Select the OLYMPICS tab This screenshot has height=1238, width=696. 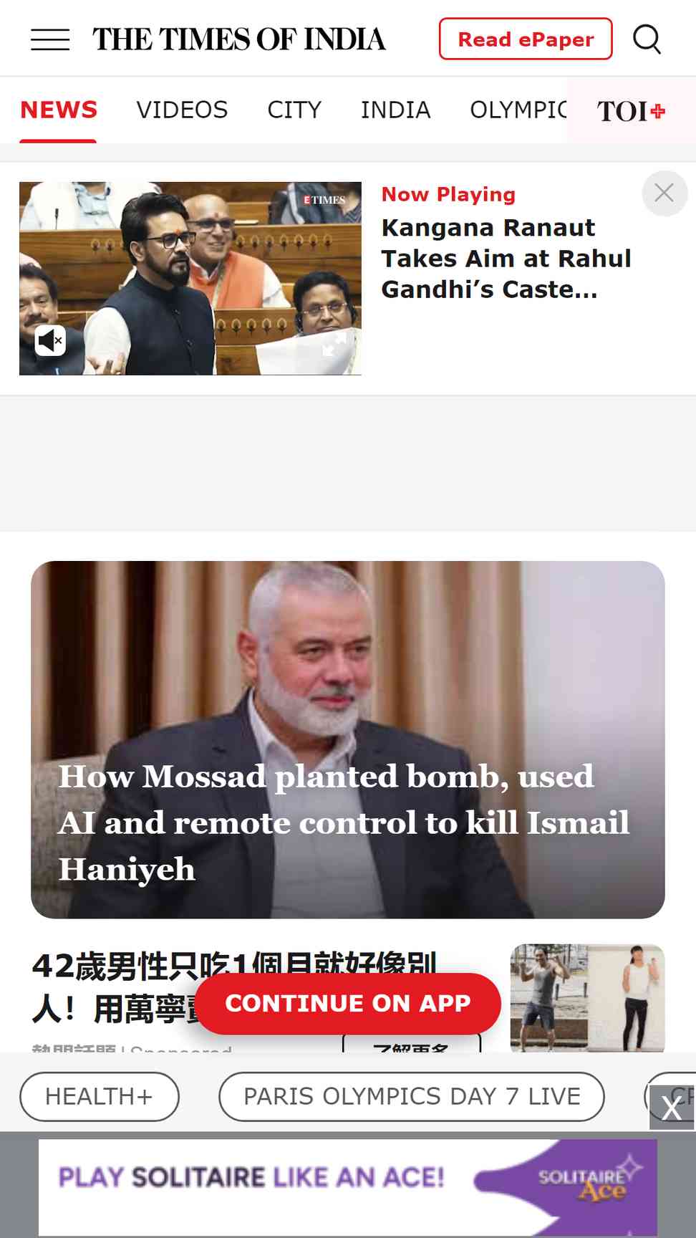[518, 110]
